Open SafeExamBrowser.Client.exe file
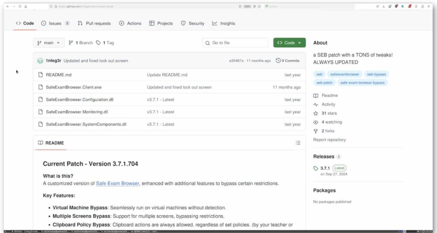437x233 pixels. [x=73, y=87]
